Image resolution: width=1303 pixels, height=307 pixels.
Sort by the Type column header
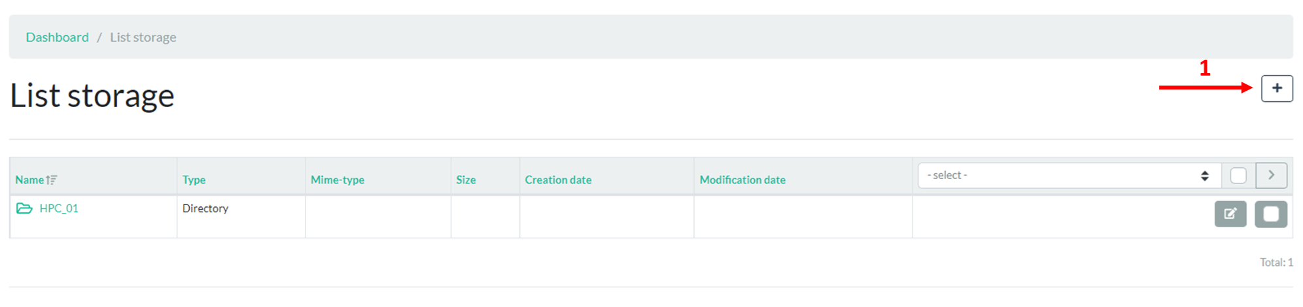coord(194,180)
